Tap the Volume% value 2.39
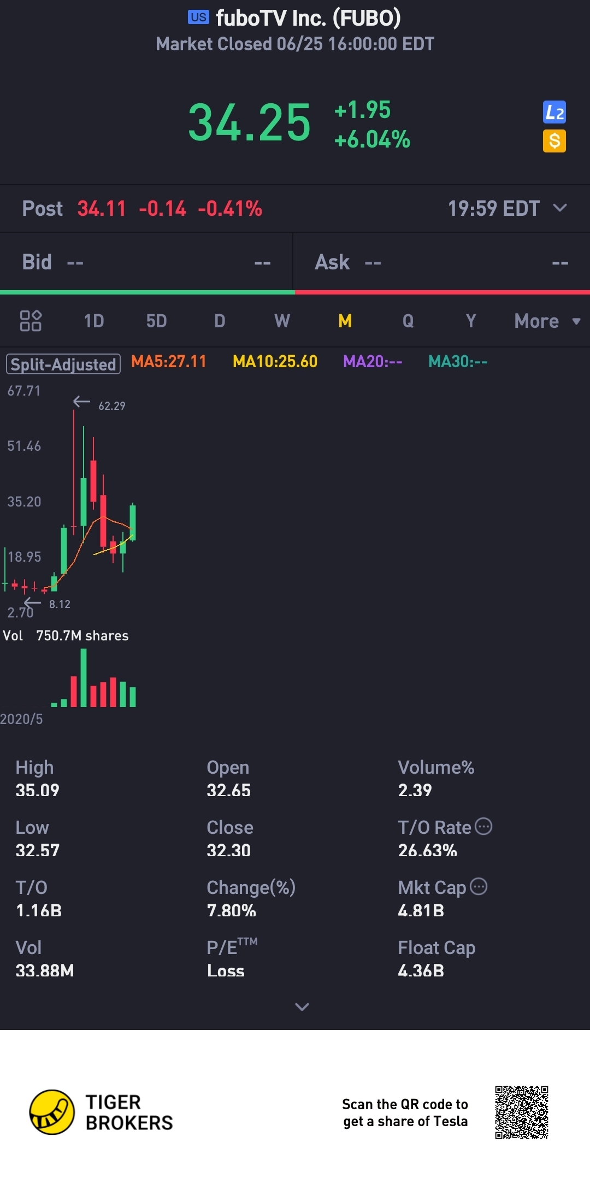 [x=415, y=790]
